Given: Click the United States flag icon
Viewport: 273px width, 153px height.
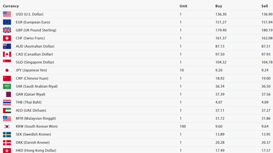Looking at the screenshot, I should tap(7, 14).
